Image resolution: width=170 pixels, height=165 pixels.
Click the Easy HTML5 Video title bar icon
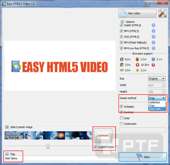pyautogui.click(x=4, y=4)
